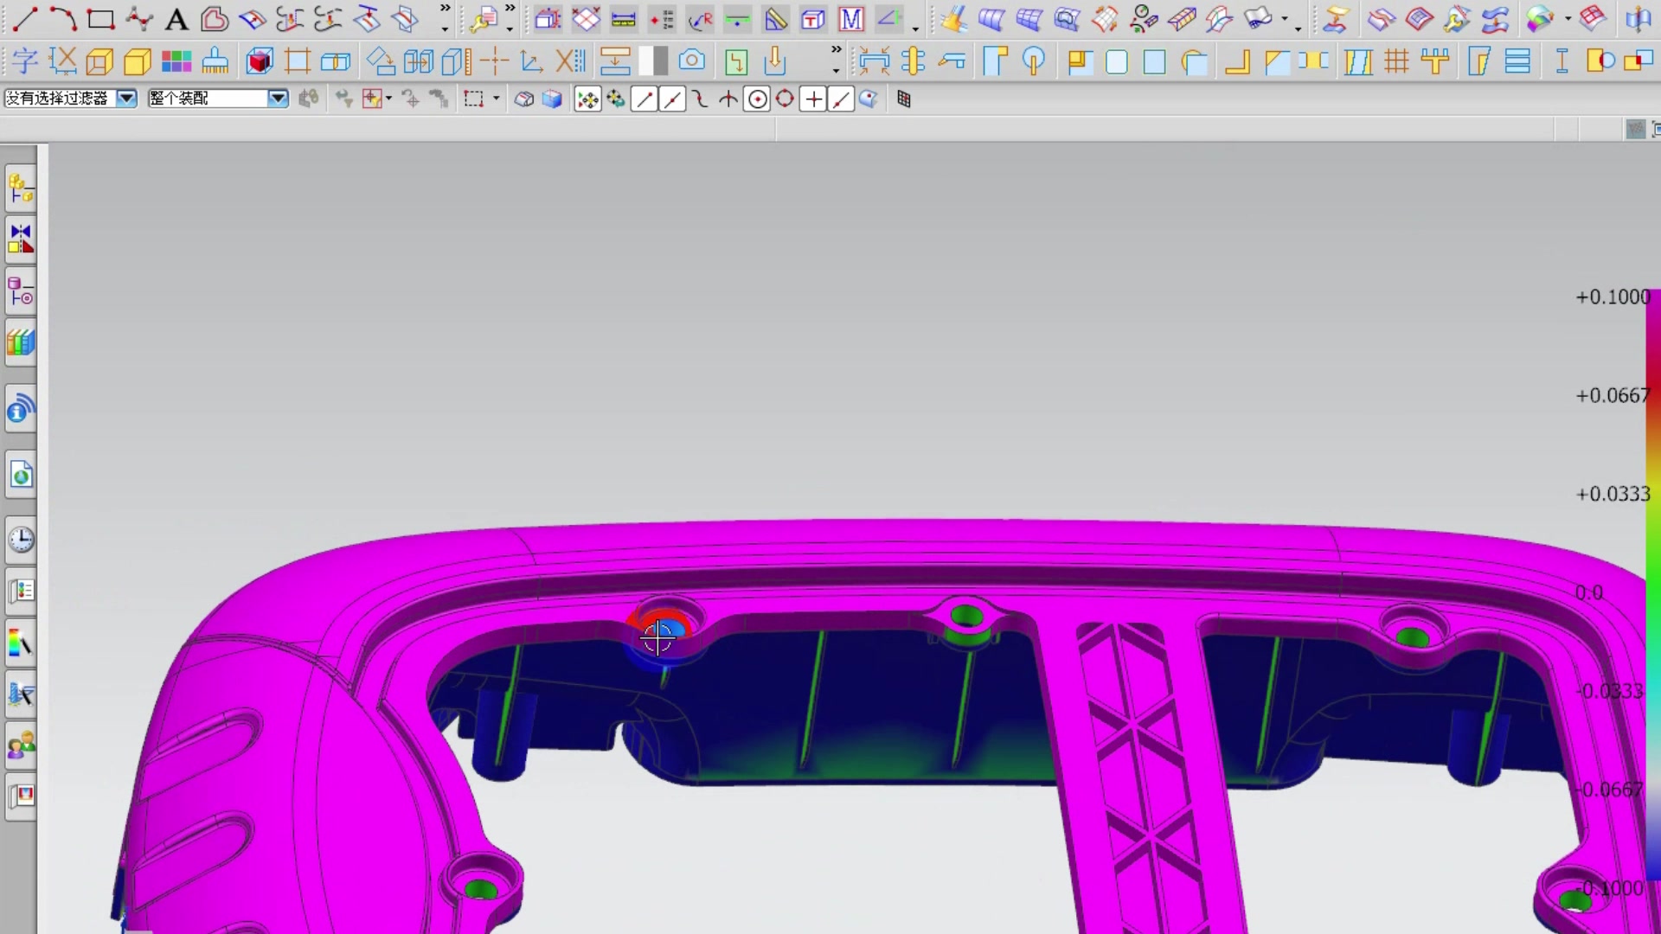Click the deviation color scale bar
Viewport: 1661px width, 934px height.
point(1652,588)
